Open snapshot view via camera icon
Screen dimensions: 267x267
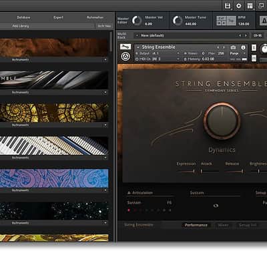click(233, 47)
